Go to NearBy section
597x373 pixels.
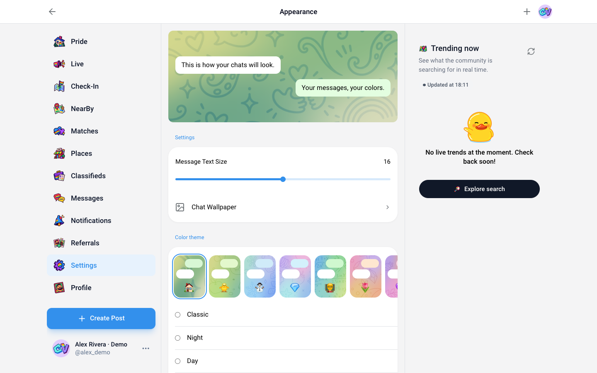point(101,109)
